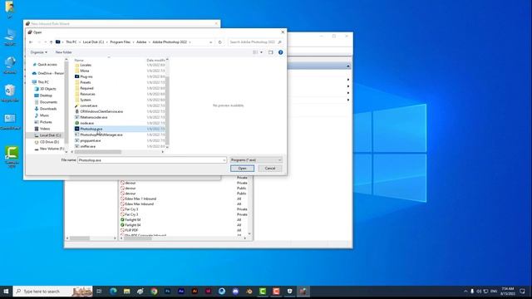532x299 pixels.
Task: Click New folder in the dialog toolbar
Action: tap(63, 52)
